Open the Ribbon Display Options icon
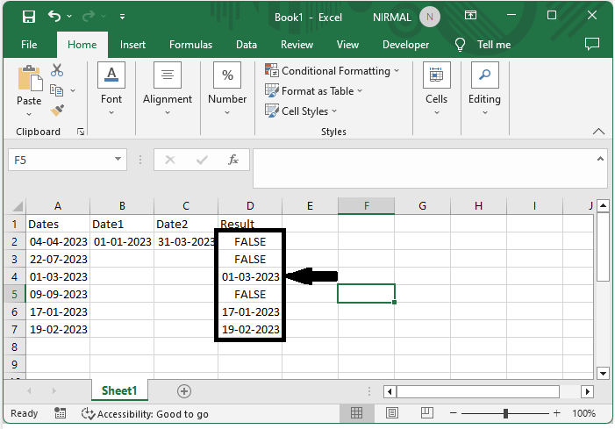The image size is (615, 429). (470, 15)
